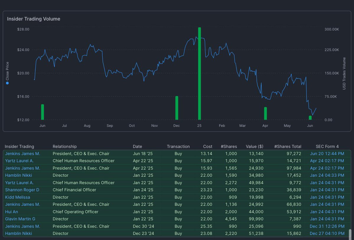This screenshot has width=354, height=240.
Task: Open SEC Form 4 link in Glavin Martin G row
Action: pyautogui.click(x=327, y=219)
